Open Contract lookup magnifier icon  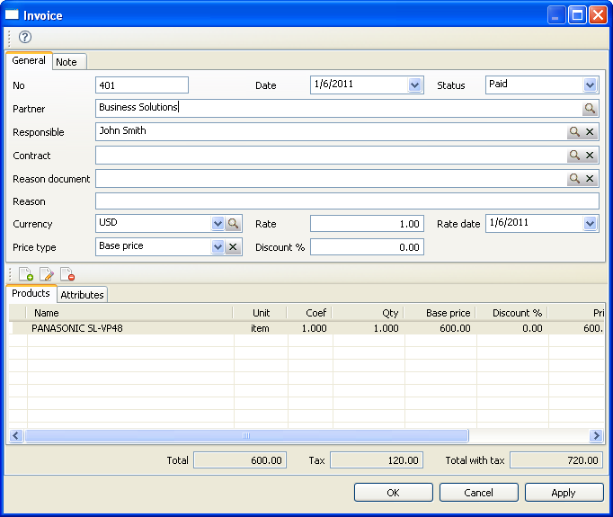point(574,156)
